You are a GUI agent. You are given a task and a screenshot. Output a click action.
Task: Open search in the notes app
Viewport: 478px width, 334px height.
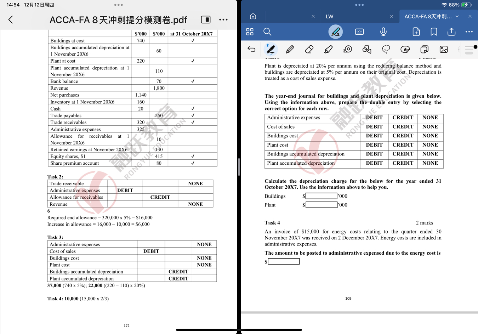[267, 32]
